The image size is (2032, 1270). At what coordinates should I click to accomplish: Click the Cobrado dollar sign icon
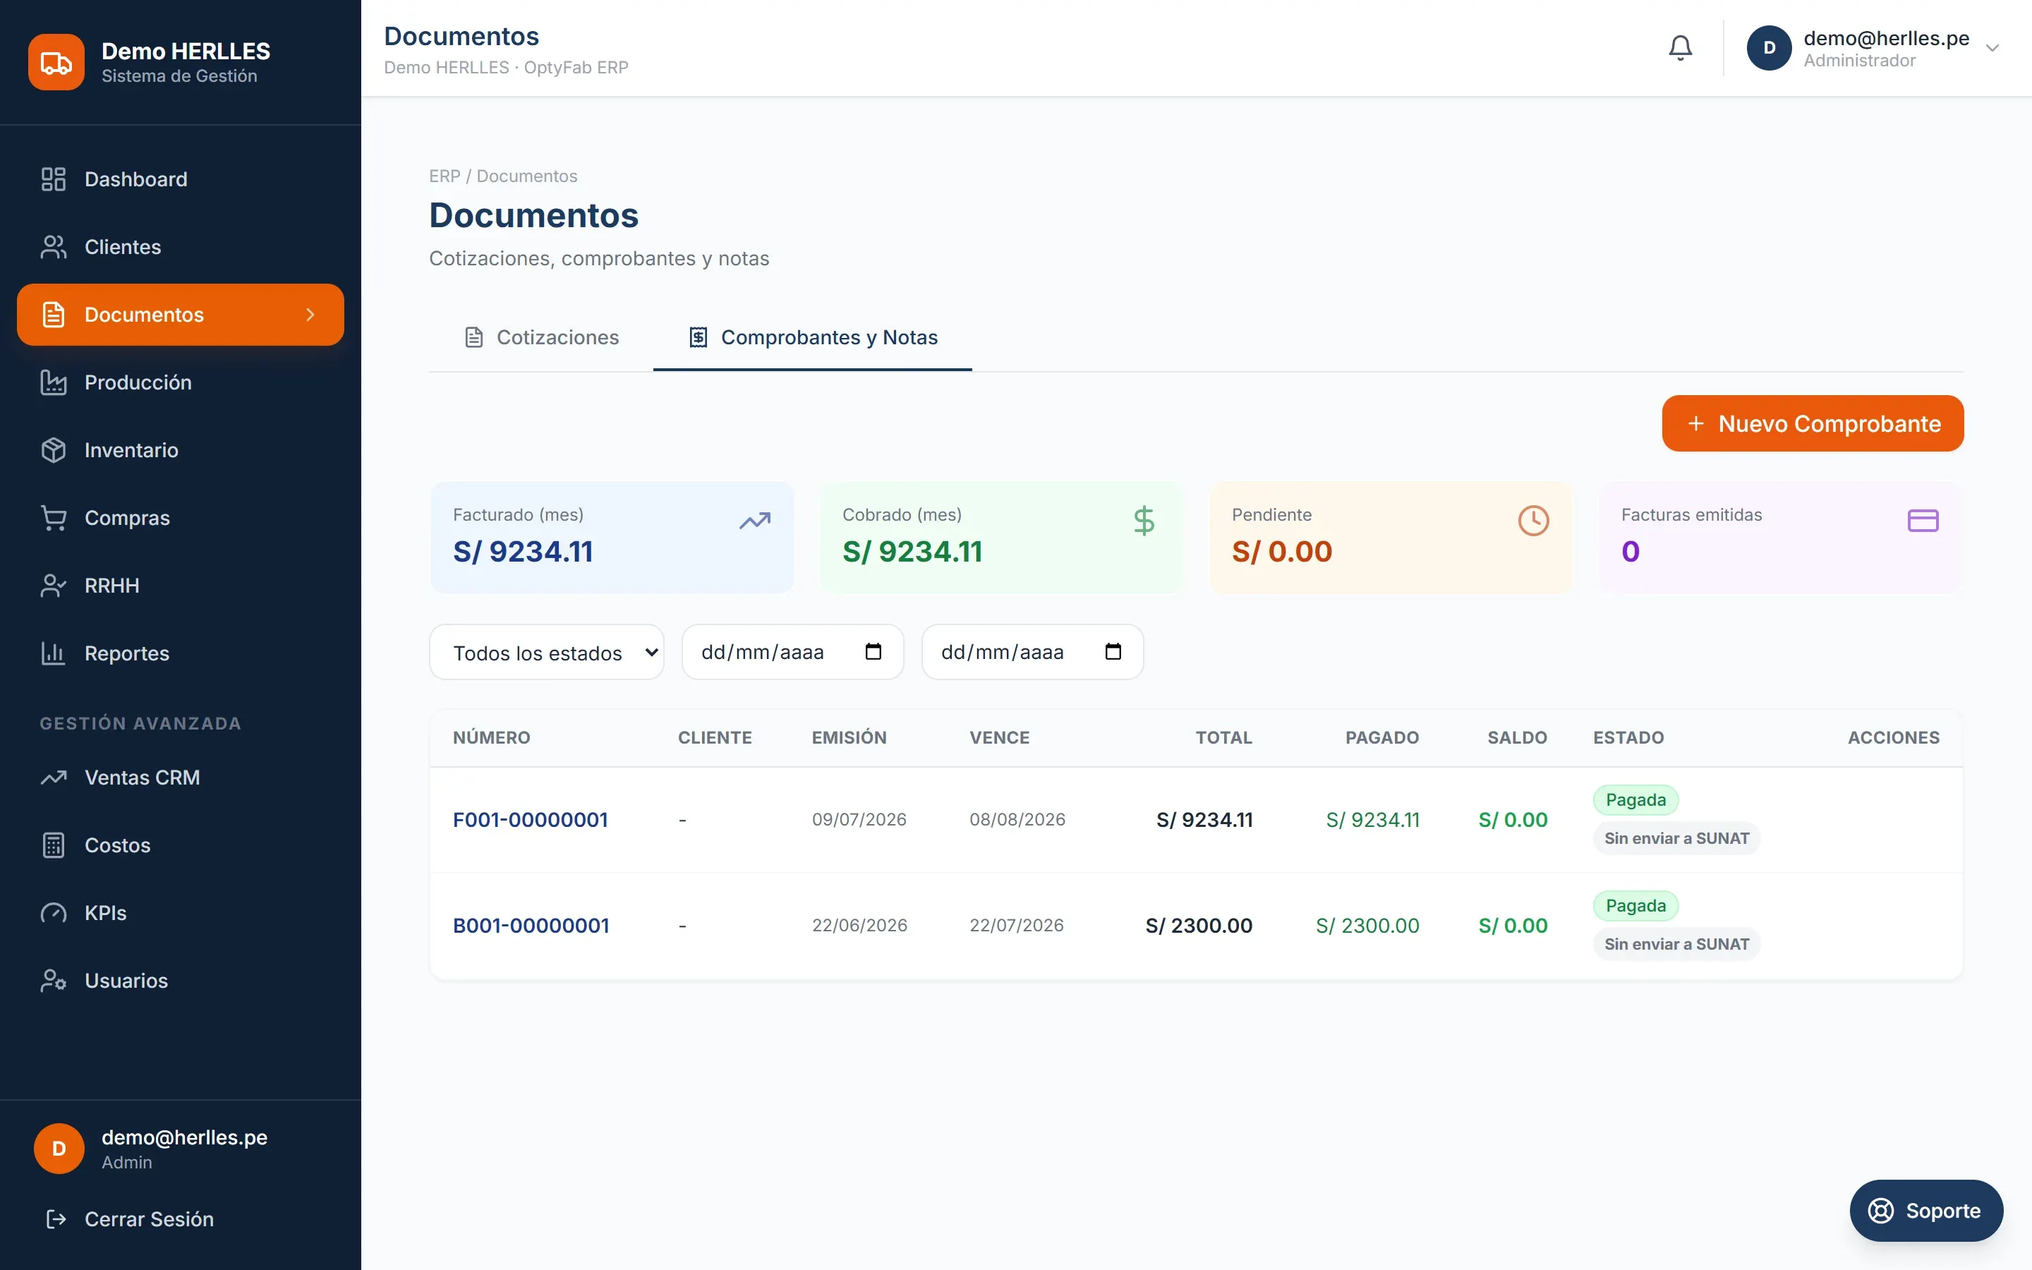(x=1144, y=521)
